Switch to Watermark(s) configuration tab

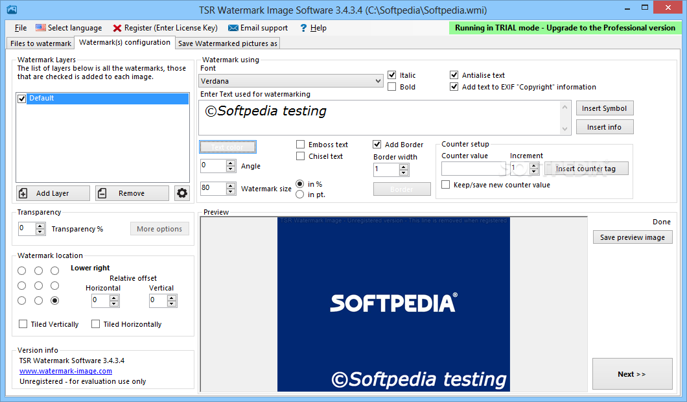coord(124,43)
